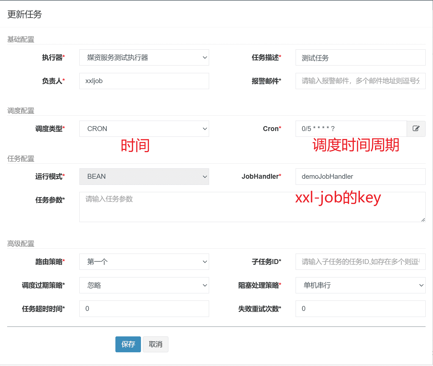Expand the 路由策略 dropdown

tap(144, 262)
